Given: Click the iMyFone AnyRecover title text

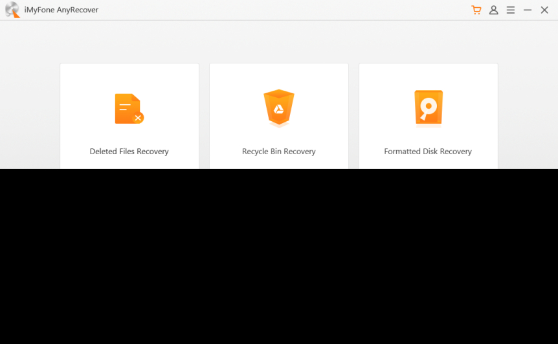Looking at the screenshot, I should tap(61, 10).
